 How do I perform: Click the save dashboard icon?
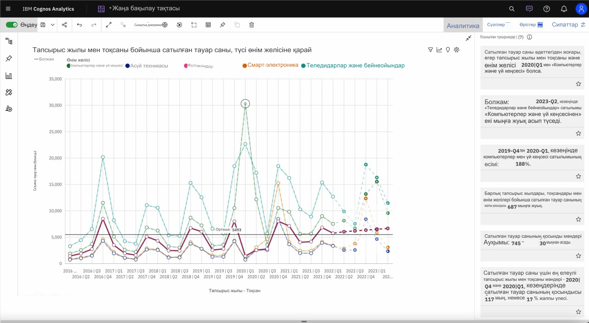(x=43, y=25)
